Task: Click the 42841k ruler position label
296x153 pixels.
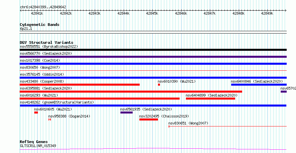Action: click(x=37, y=13)
